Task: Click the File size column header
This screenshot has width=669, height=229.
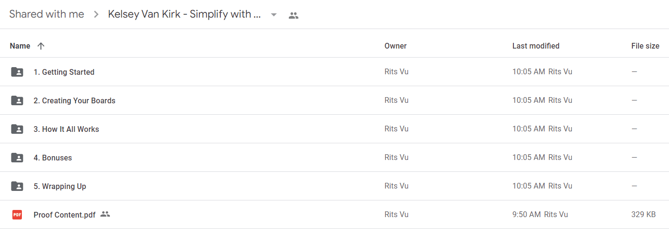Action: [645, 46]
